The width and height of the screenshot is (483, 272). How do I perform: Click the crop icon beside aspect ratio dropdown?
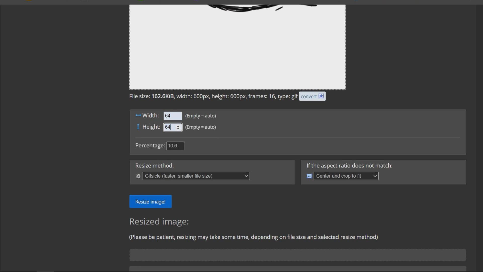[x=309, y=176]
